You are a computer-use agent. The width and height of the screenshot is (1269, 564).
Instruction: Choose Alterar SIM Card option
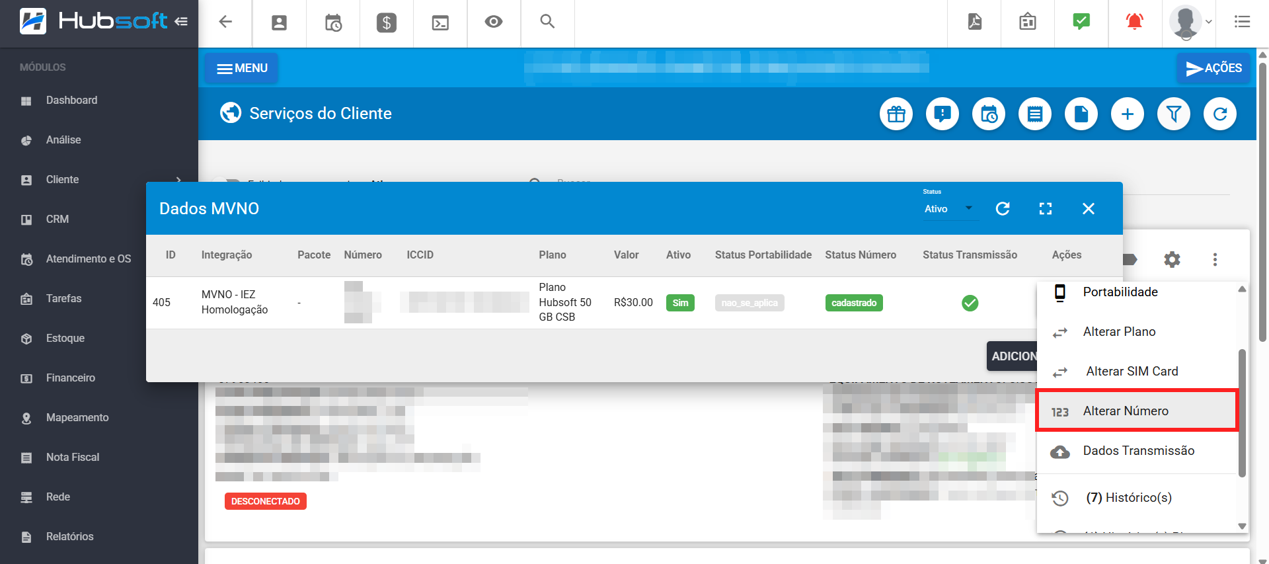click(1131, 372)
